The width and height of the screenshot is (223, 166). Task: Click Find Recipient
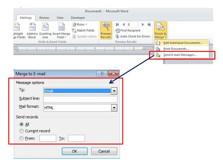coord(128,30)
